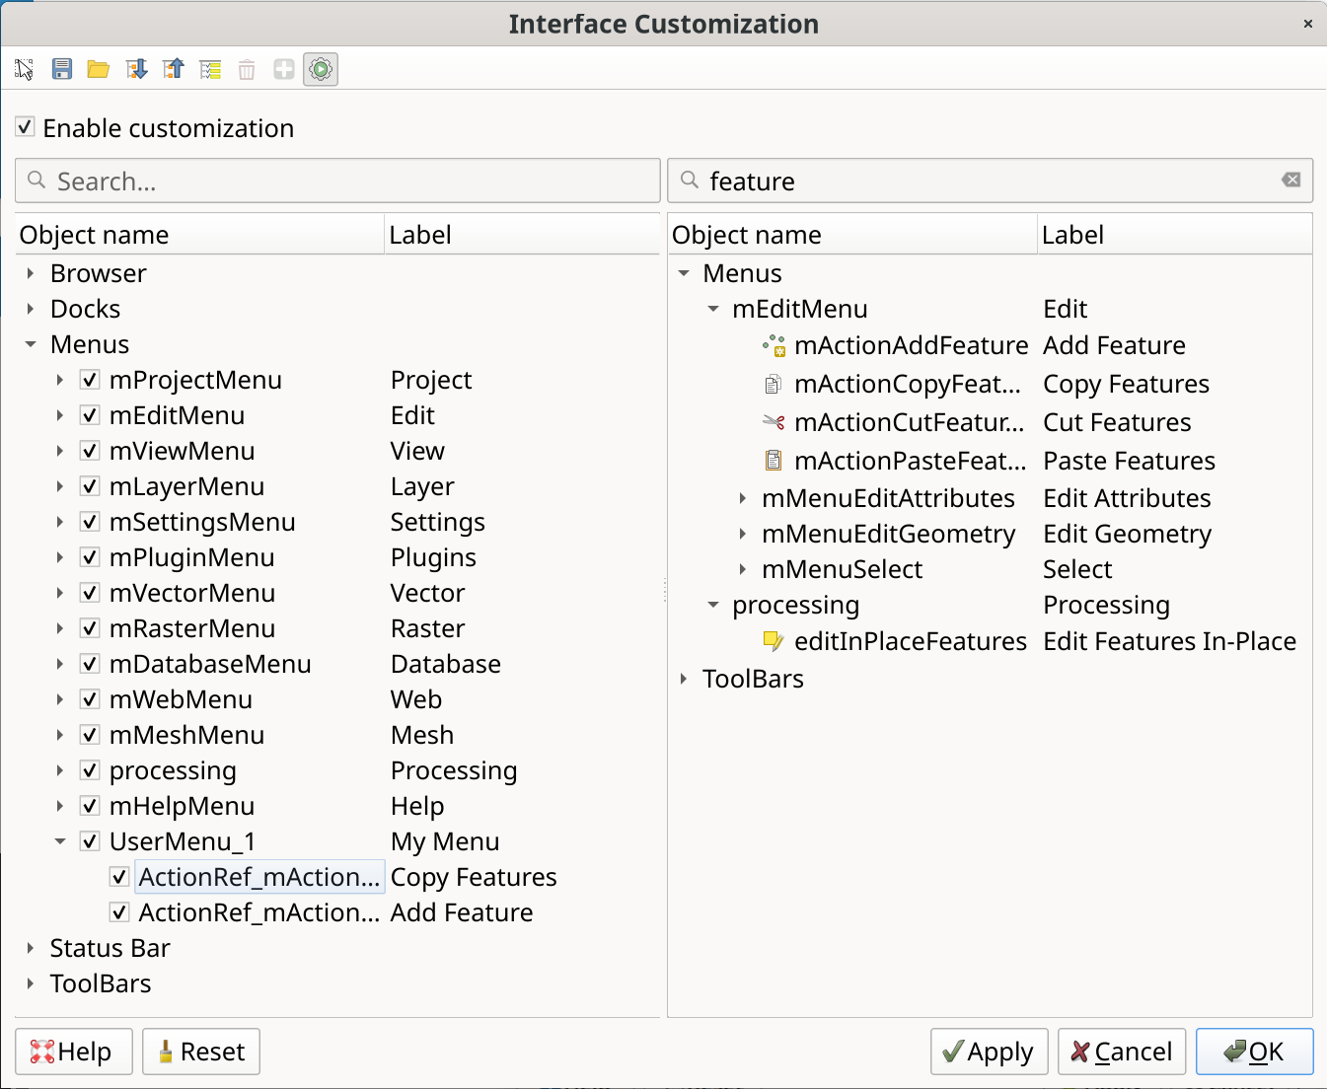Select the left-panel processing row
This screenshot has height=1089, width=1327.
point(337,770)
